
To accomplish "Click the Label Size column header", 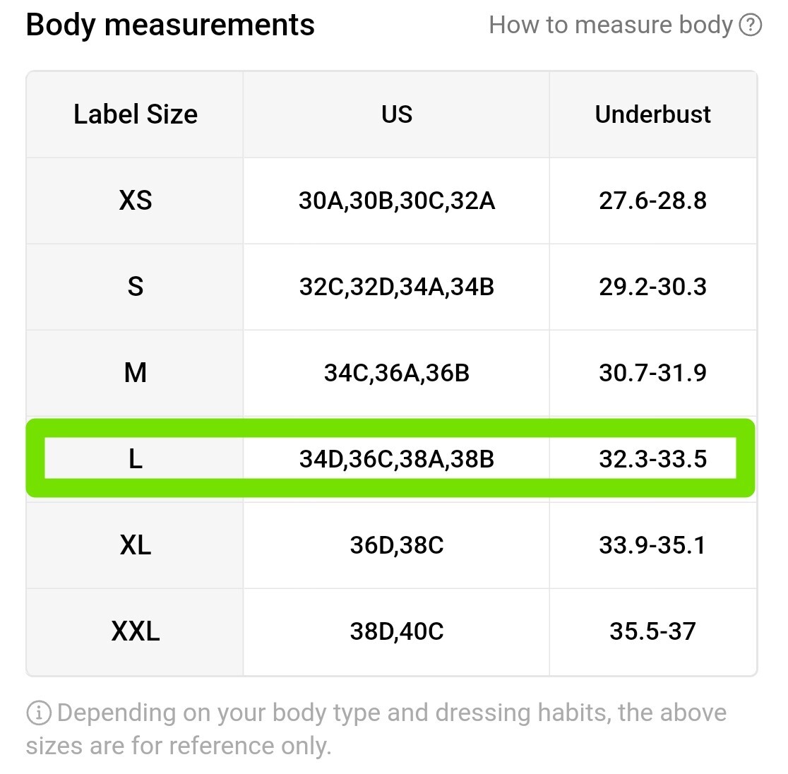I will pos(135,114).
